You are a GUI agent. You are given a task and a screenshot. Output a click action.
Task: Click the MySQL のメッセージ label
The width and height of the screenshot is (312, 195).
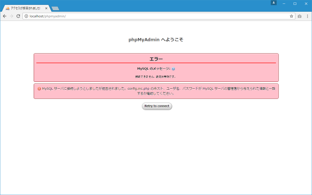point(154,69)
